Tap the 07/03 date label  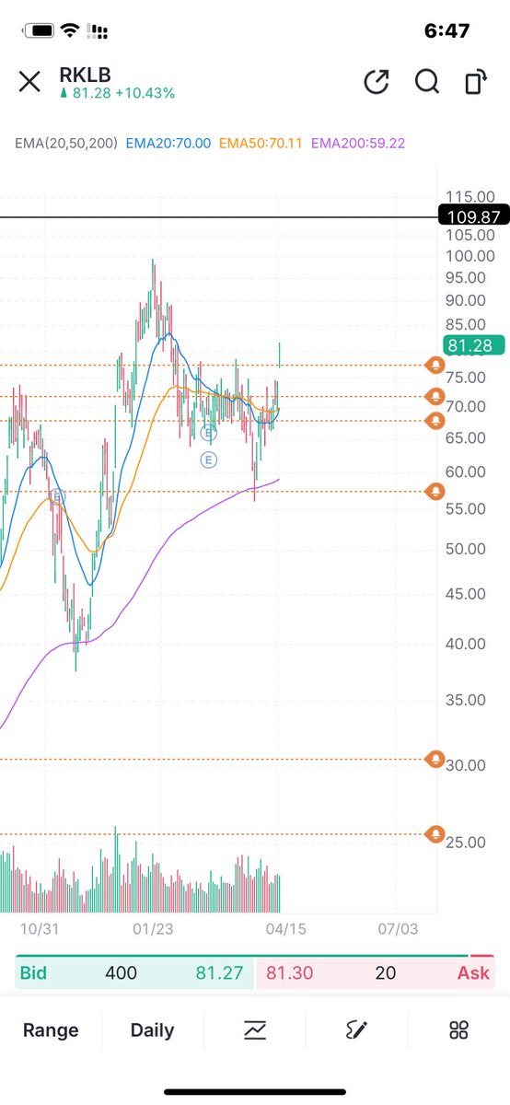(x=397, y=928)
